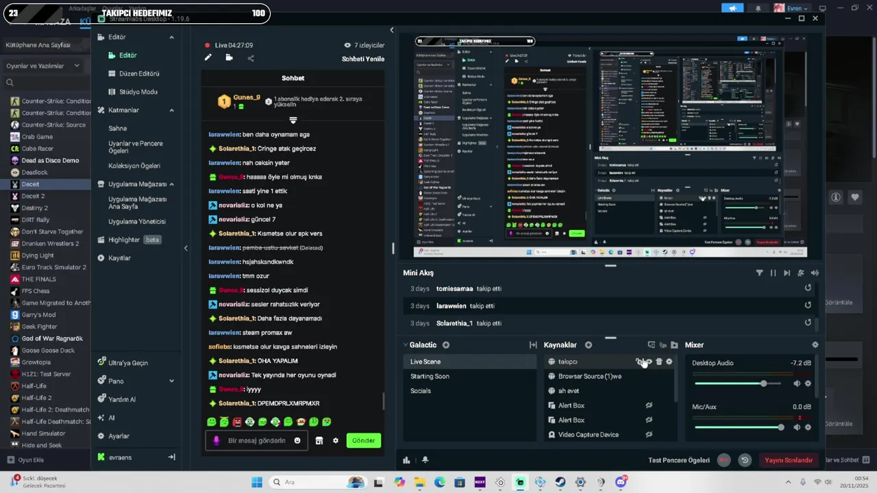Viewport: 877px width, 493px height.
Task: Click Sohbeti Yenile link
Action: click(363, 59)
